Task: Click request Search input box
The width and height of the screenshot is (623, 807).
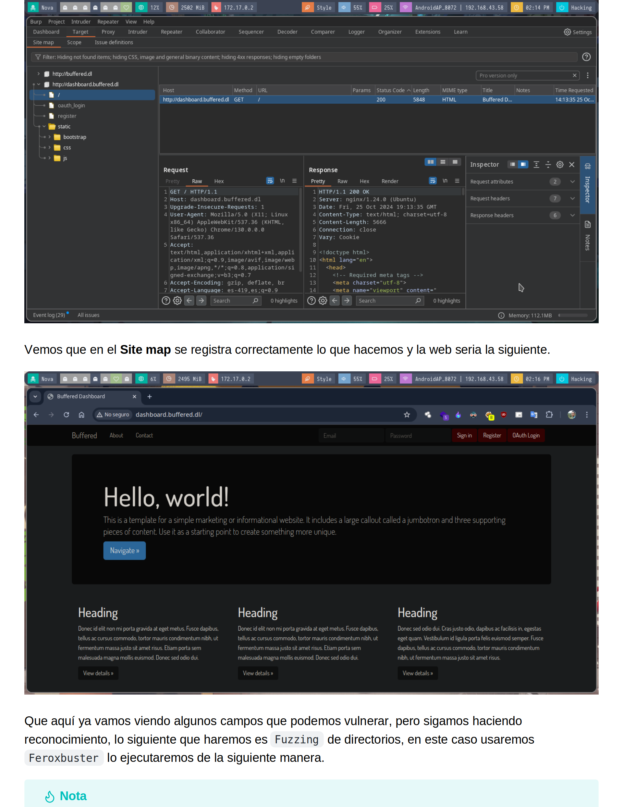Action: pyautogui.click(x=236, y=301)
